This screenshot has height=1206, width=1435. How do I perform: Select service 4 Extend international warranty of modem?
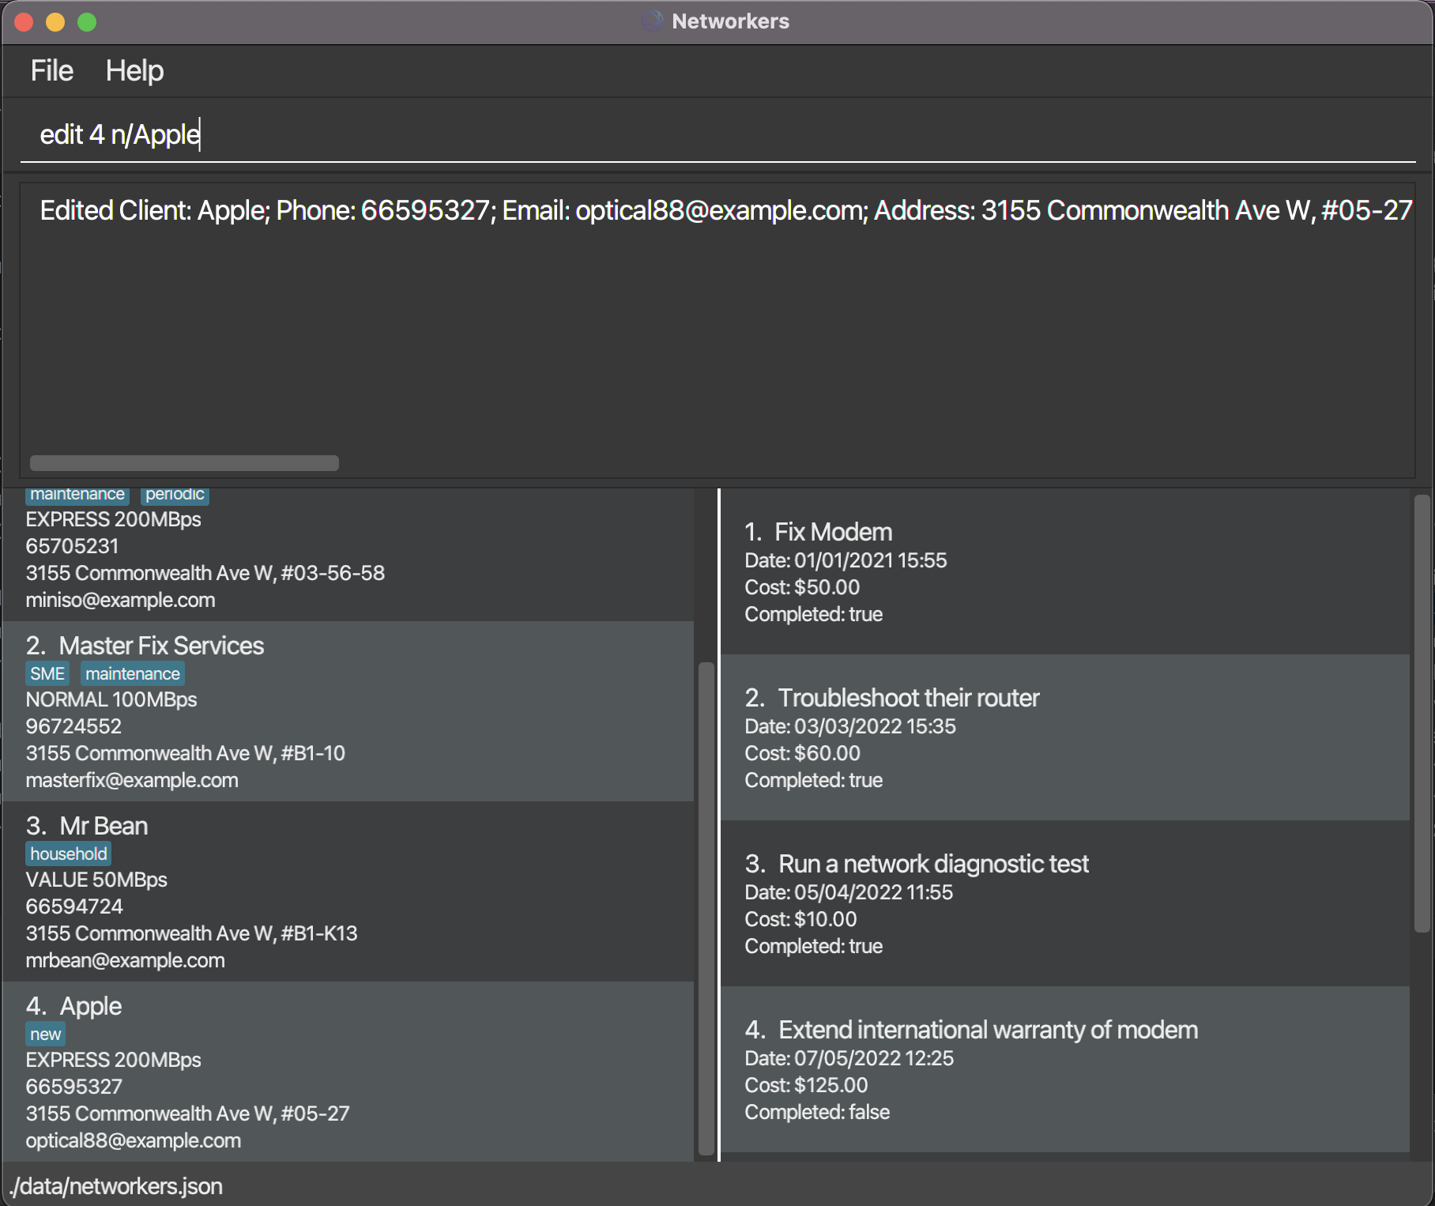pyautogui.click(x=1065, y=1069)
